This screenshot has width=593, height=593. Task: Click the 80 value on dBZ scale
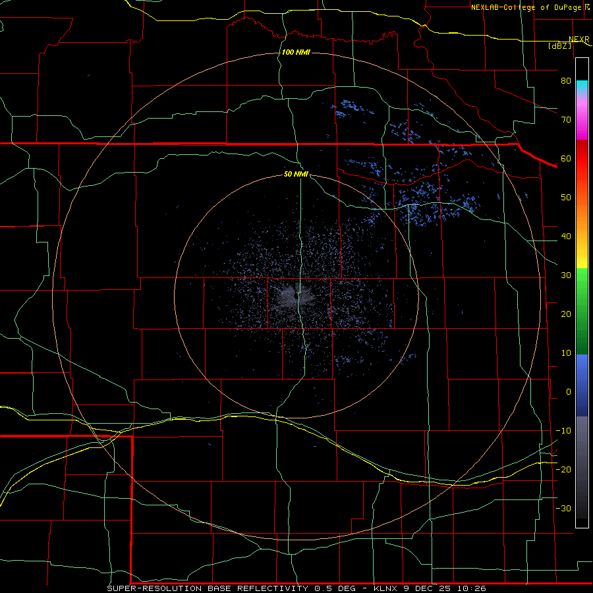tap(566, 80)
